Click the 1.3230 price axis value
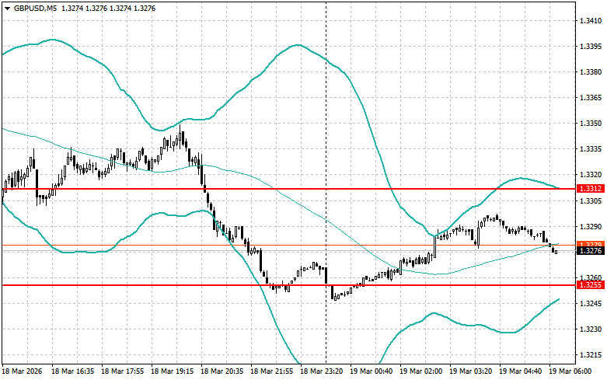607x380 pixels. [x=591, y=329]
